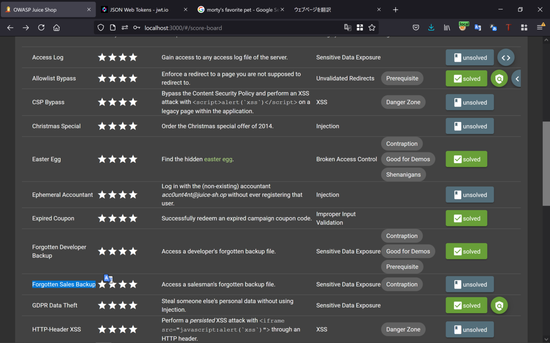550x343 pixels.
Task: Follow the green easter egg link
Action: tap(218, 159)
